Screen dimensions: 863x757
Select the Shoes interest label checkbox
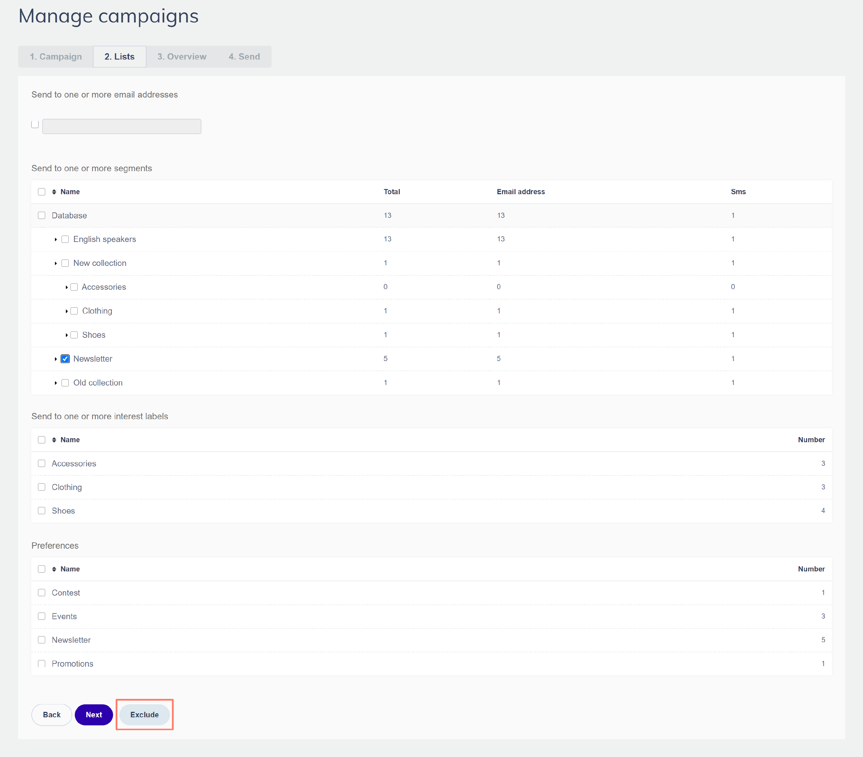[41, 510]
